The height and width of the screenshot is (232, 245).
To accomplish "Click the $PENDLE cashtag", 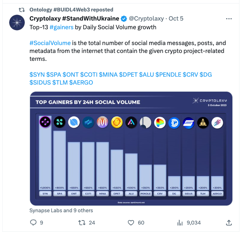I will pos(168,75).
